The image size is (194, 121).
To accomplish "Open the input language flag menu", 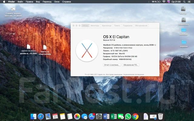I will click(x=169, y=2).
